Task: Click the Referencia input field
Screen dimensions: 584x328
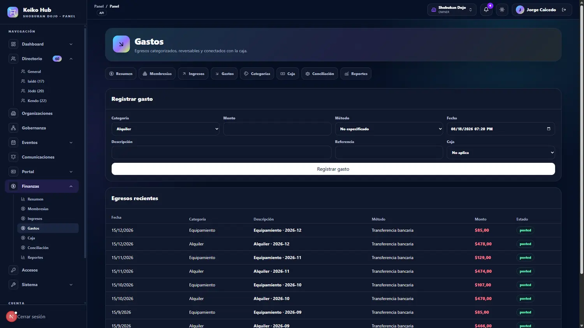Action: [x=389, y=153]
